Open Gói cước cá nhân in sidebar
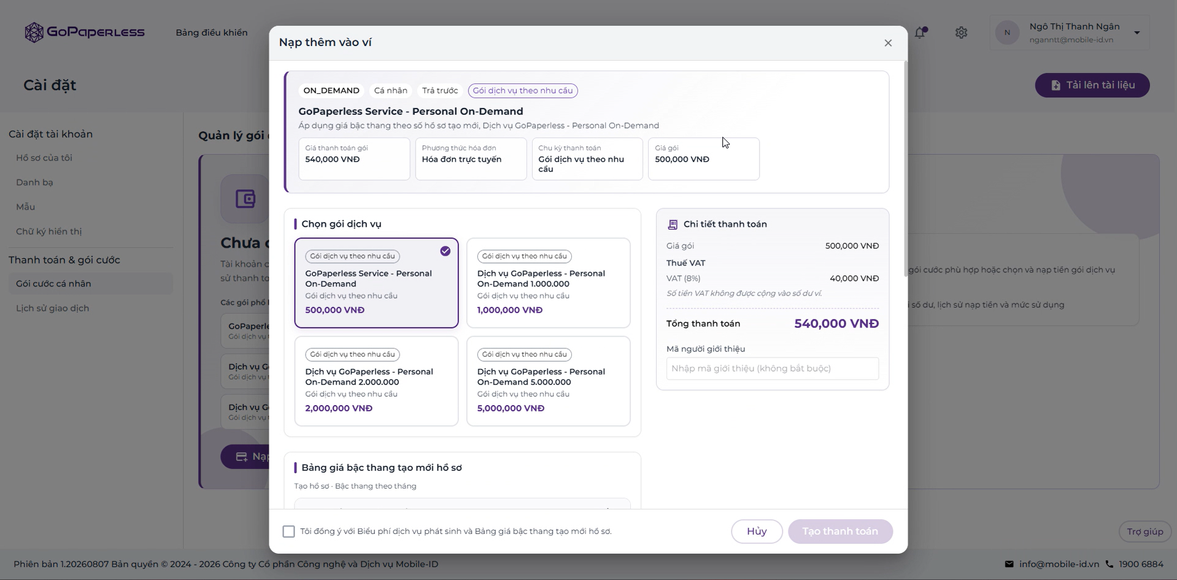The image size is (1177, 580). (x=90, y=283)
